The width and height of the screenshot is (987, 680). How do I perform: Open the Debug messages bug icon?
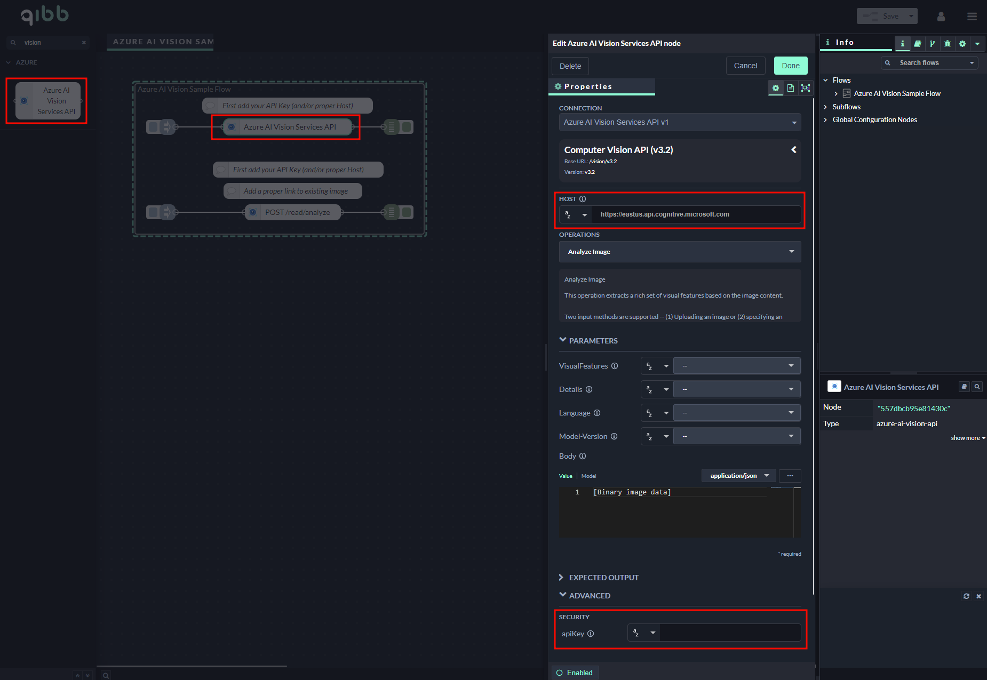click(947, 44)
